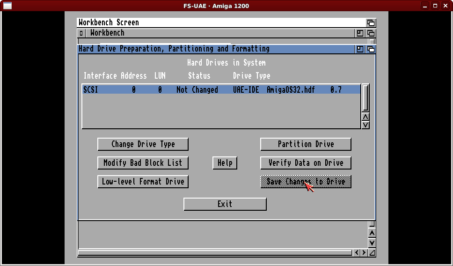Click Workbench window scroll down arrow

tap(372, 243)
